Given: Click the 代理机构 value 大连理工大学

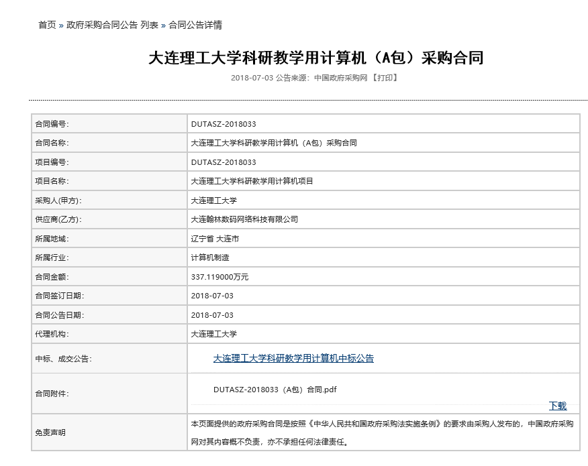Looking at the screenshot, I should (x=214, y=334).
